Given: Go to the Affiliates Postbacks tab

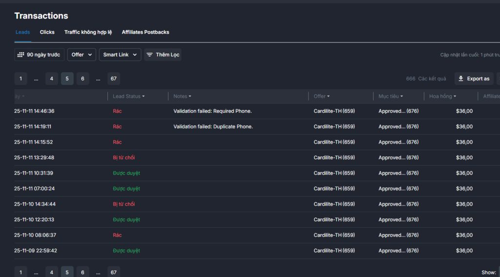Looking at the screenshot, I should pyautogui.click(x=146, y=32).
